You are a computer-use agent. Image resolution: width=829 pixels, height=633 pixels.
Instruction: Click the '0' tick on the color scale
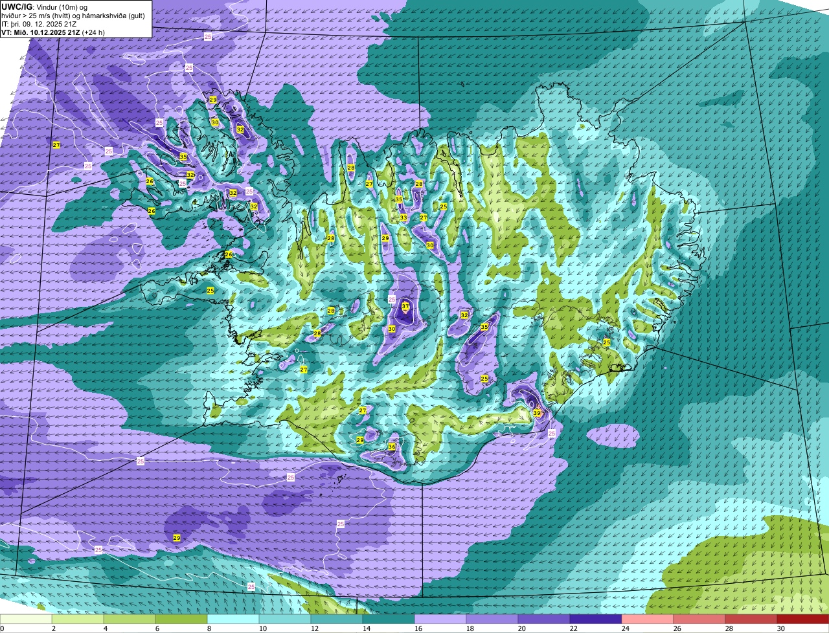(2, 628)
